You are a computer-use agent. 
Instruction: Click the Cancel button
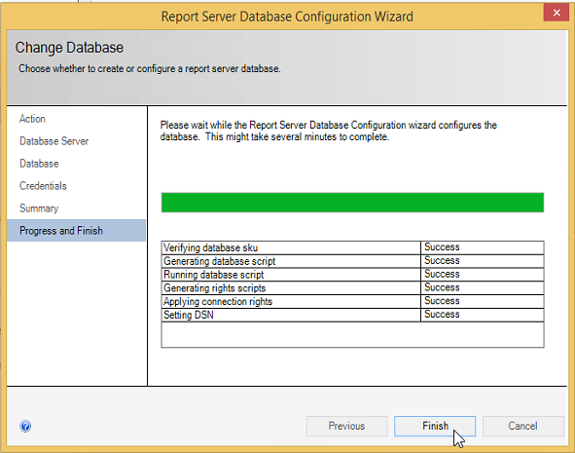[x=522, y=426]
